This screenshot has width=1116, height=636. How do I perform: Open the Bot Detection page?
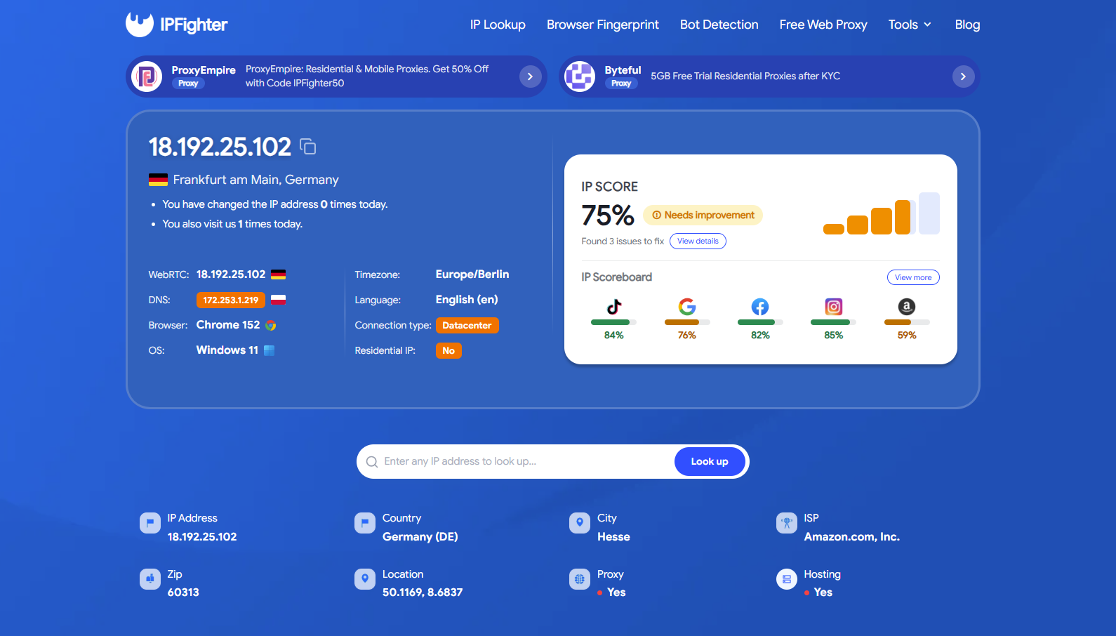tap(719, 25)
